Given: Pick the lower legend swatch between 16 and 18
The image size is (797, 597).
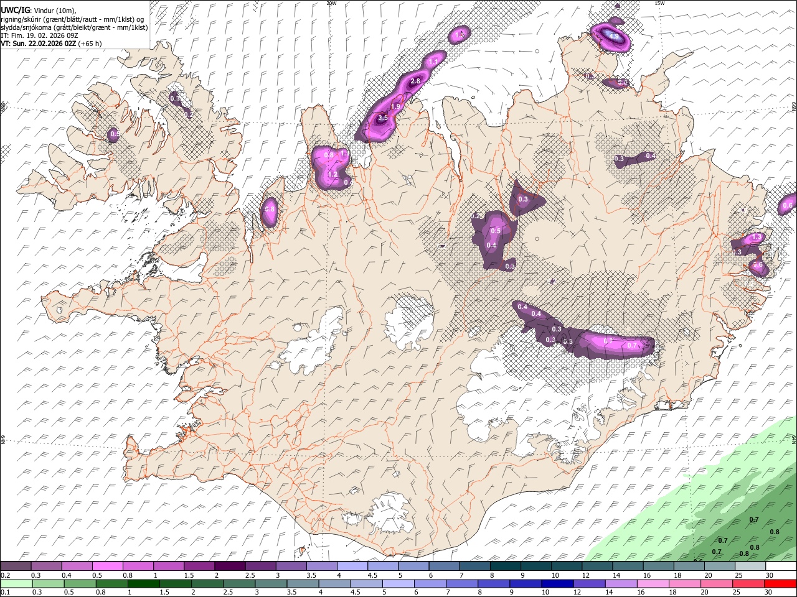Looking at the screenshot, I should [x=653, y=584].
